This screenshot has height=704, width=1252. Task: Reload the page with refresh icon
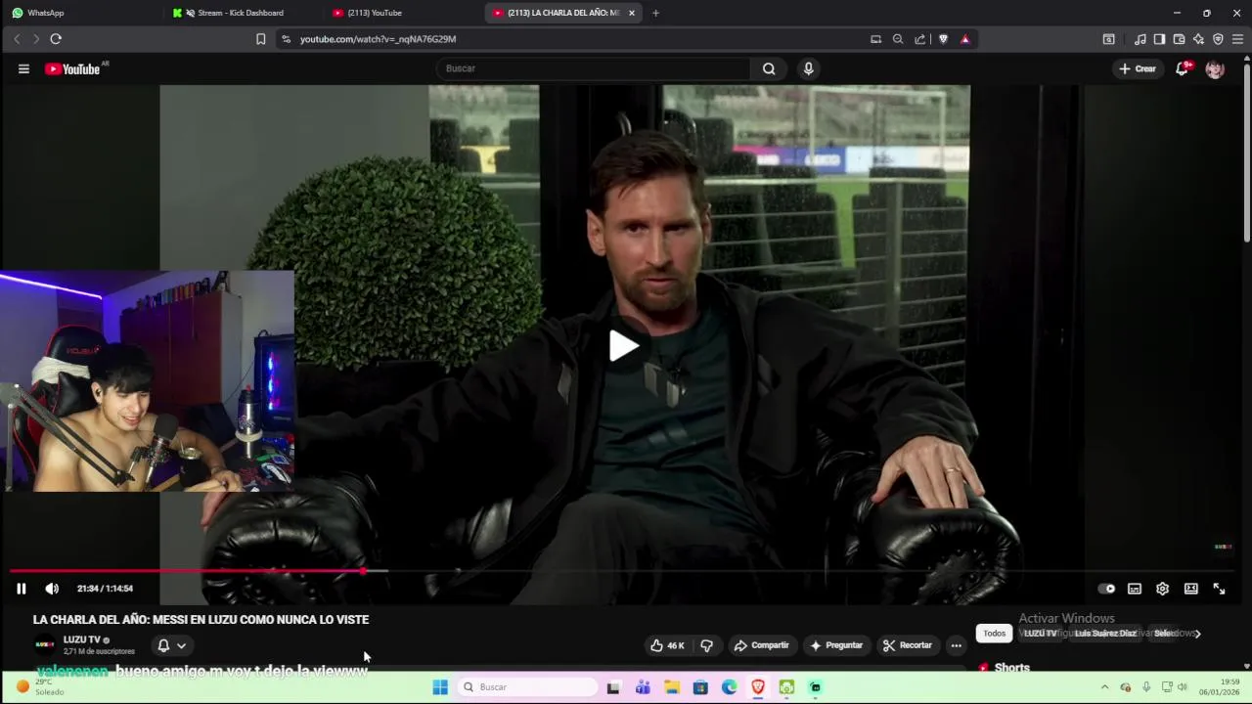click(56, 39)
